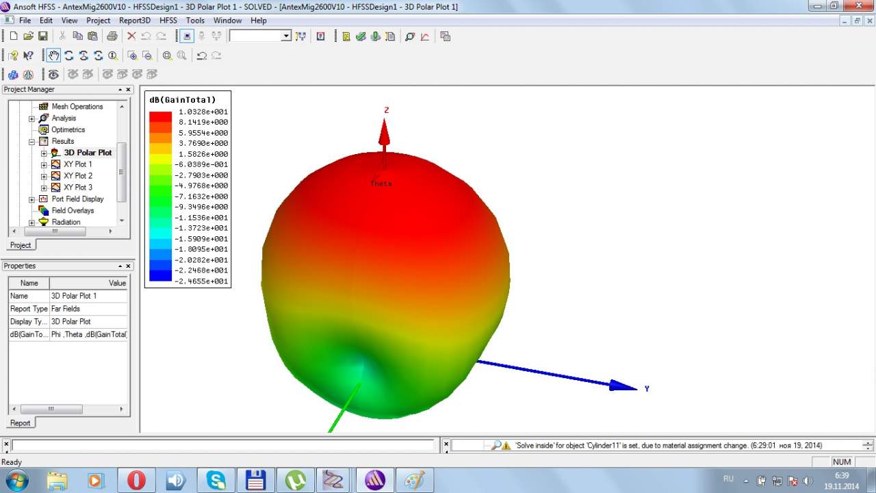This screenshot has height=493, width=876.
Task: Open the empty toolbar combo box dropdown
Action: (286, 36)
